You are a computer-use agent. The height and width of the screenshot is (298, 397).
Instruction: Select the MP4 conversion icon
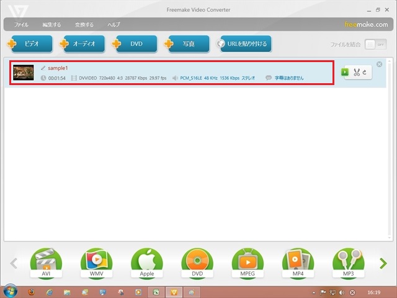pos(298,263)
